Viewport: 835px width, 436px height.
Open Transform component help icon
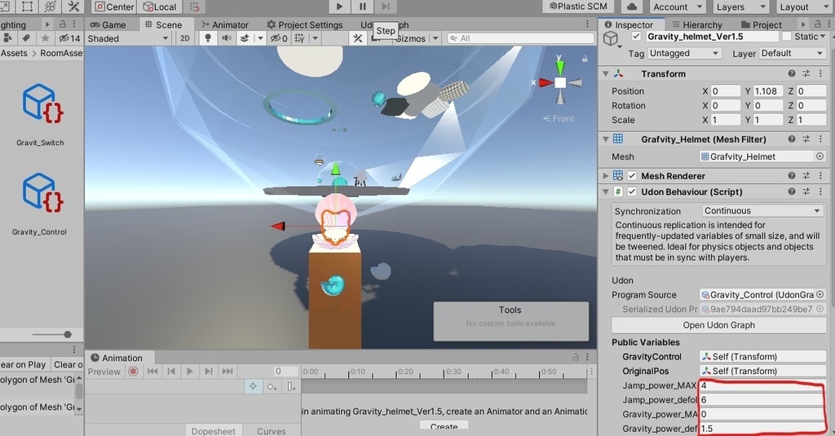(791, 74)
